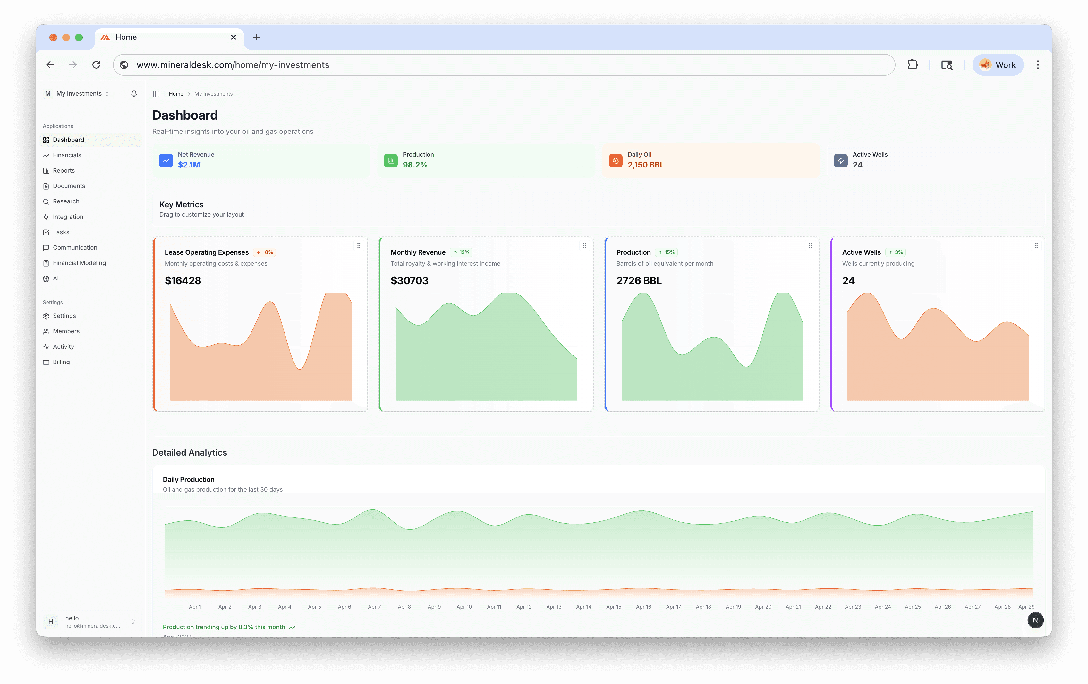
Task: Launch the Financial Modeling tool
Action: pyautogui.click(x=79, y=262)
